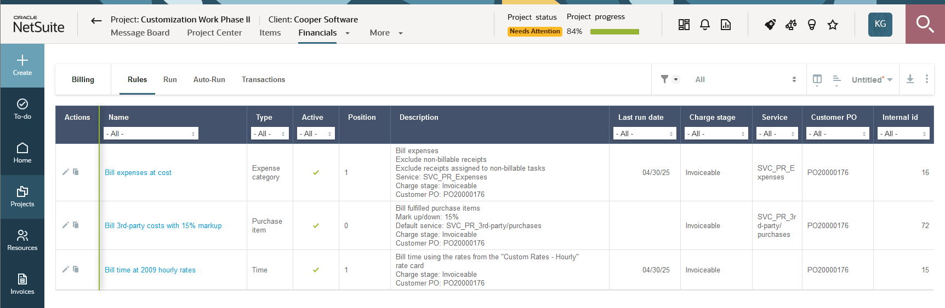Open the All saved filter selector
Viewport: 945px width, 308px height.
click(745, 79)
